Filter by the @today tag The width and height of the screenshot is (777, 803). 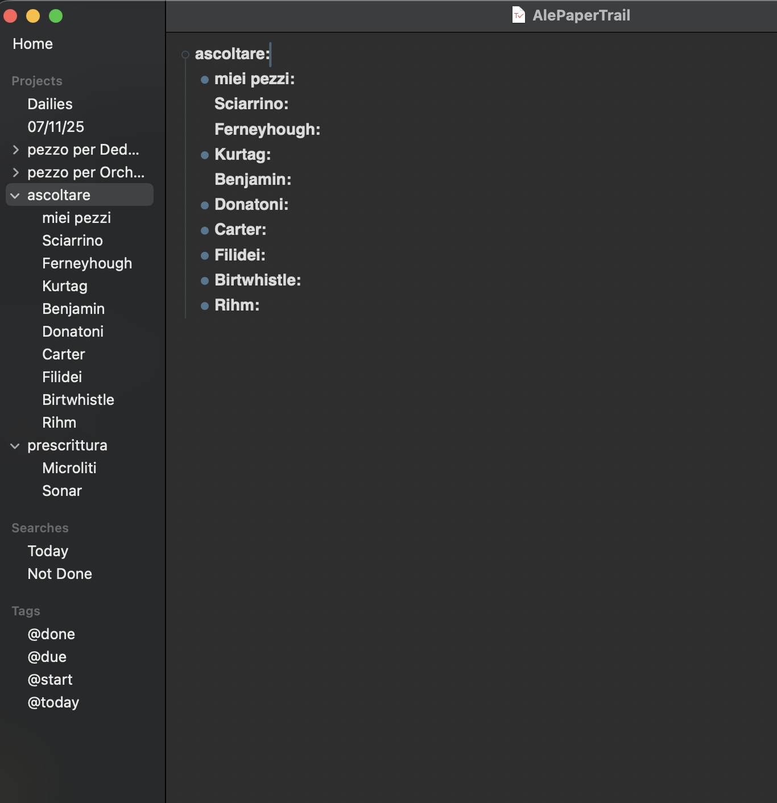[53, 702]
